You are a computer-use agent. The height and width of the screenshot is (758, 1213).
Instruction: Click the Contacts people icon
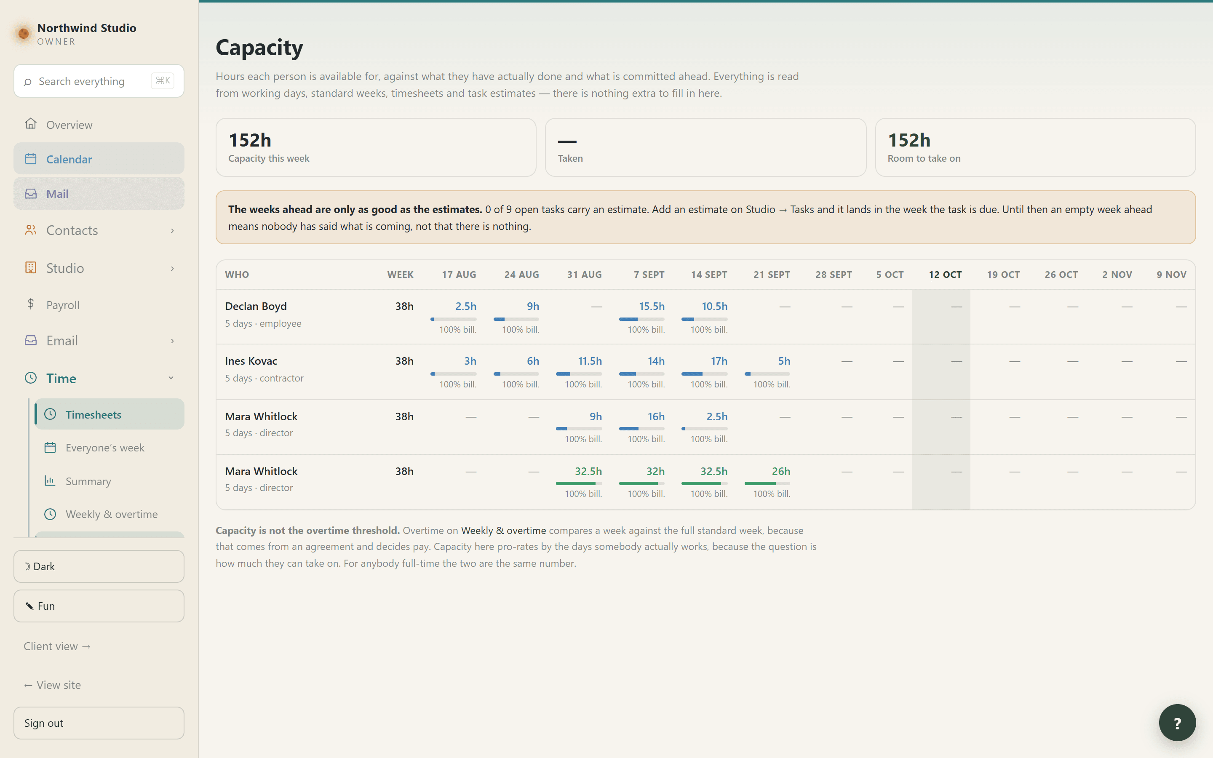tap(31, 230)
